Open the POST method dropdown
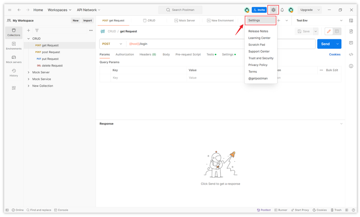The height and width of the screenshot is (217, 360). [112, 44]
